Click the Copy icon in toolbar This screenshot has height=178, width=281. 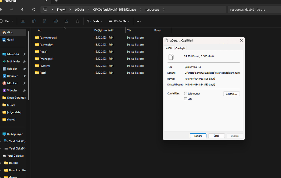[34, 21]
